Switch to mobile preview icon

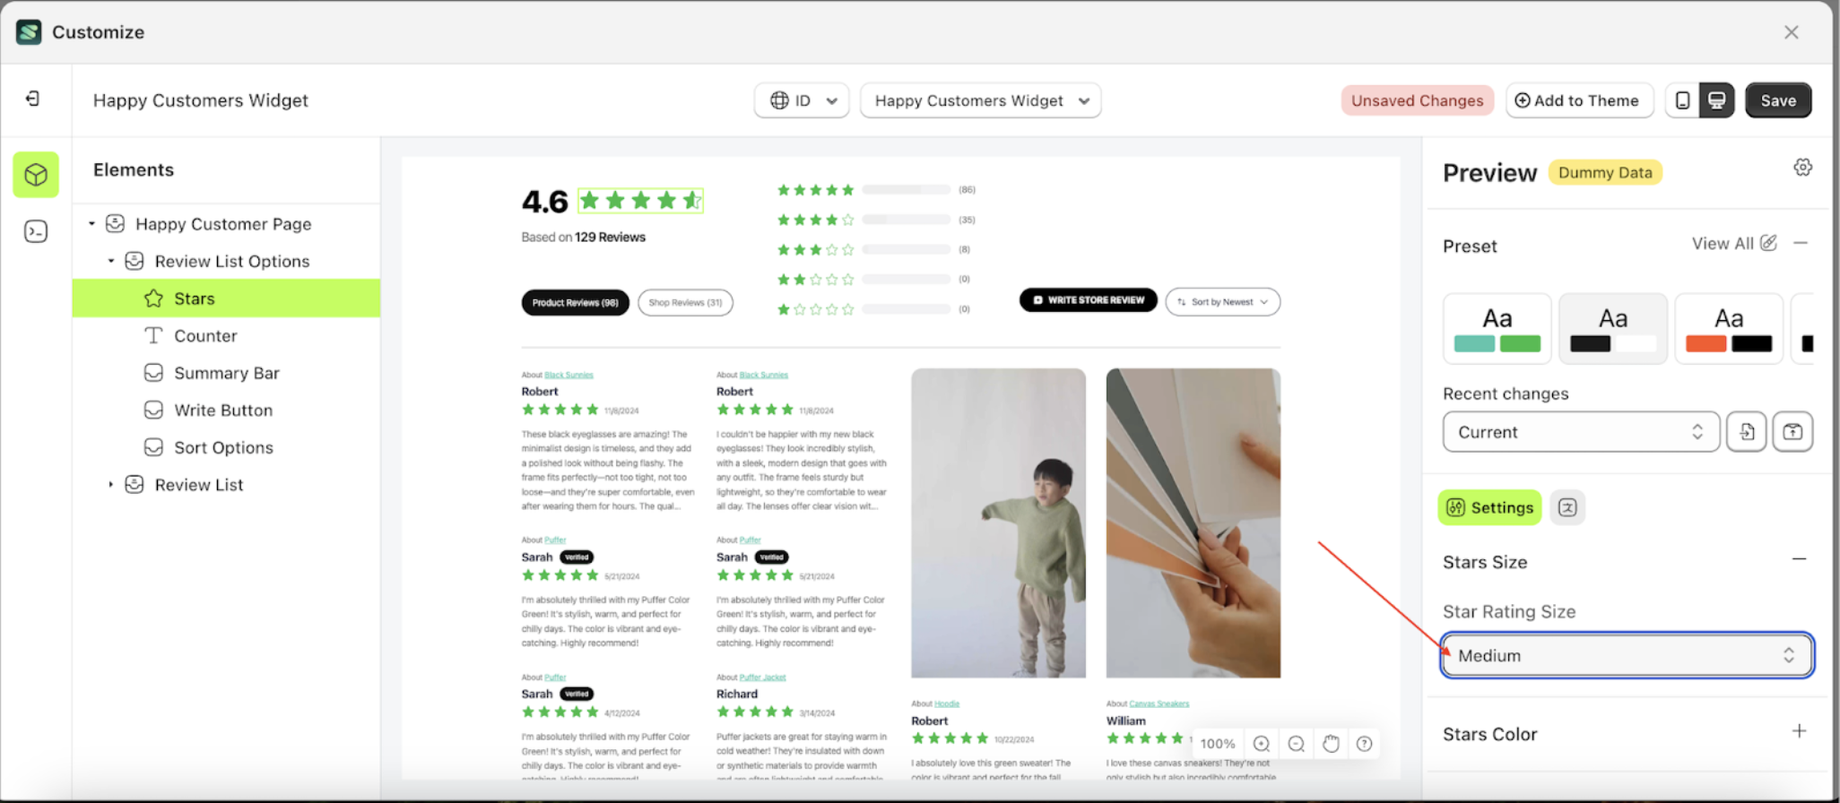point(1682,100)
